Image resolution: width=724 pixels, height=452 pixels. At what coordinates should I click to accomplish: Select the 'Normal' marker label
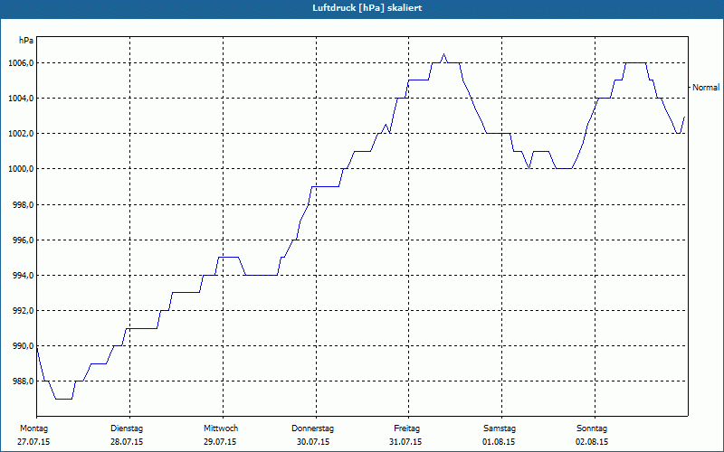click(706, 87)
